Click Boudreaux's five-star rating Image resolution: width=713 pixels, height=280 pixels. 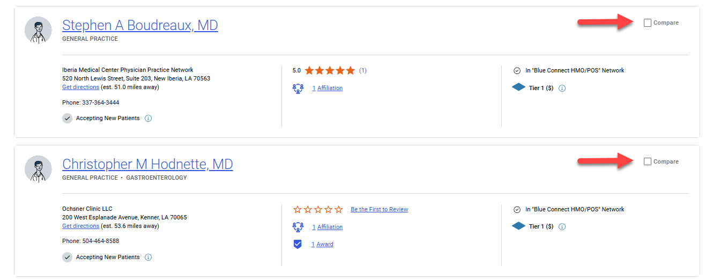coord(330,70)
